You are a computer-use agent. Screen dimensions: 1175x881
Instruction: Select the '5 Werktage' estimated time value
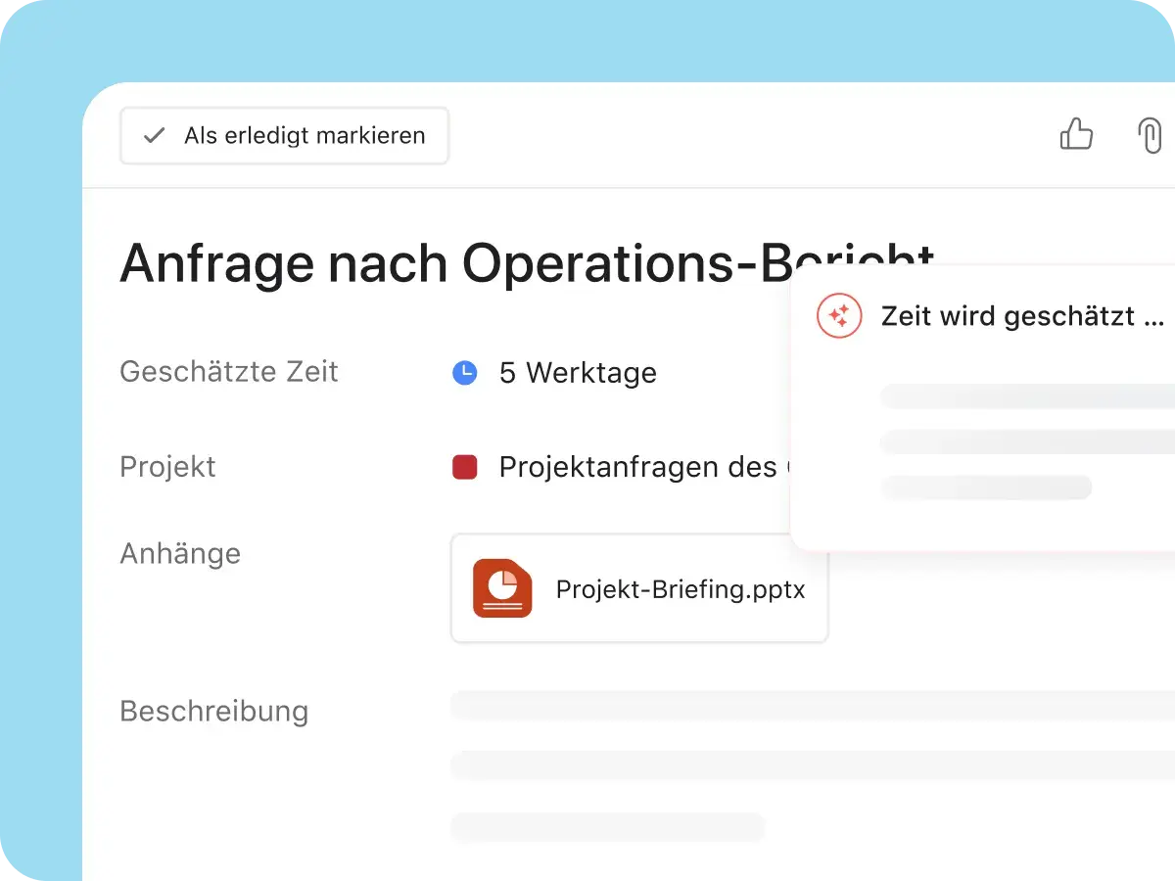tap(578, 373)
